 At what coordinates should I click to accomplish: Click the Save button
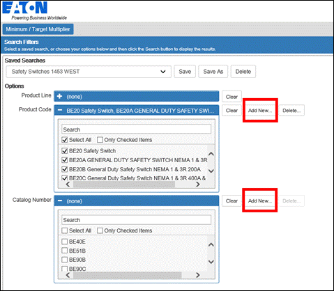185,72
